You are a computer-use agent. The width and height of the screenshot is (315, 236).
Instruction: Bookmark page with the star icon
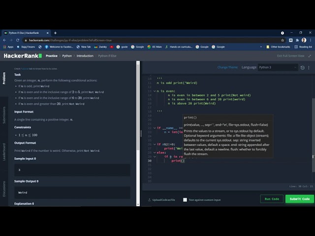pos(283,40)
